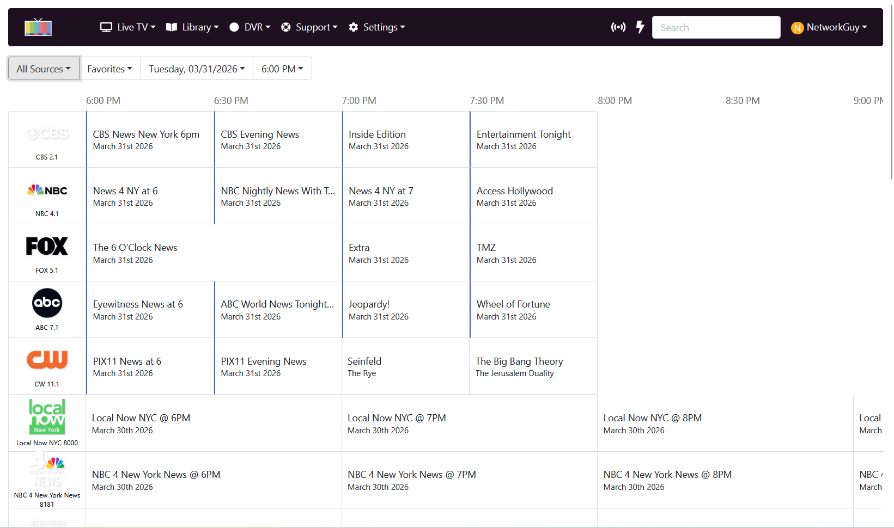Open the DVR menu
894x528 pixels.
click(x=250, y=27)
